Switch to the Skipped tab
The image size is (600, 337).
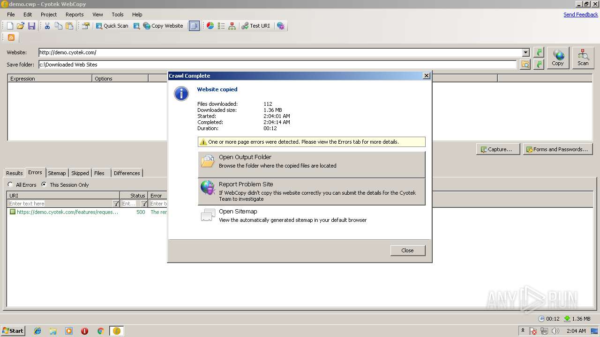[80, 173]
